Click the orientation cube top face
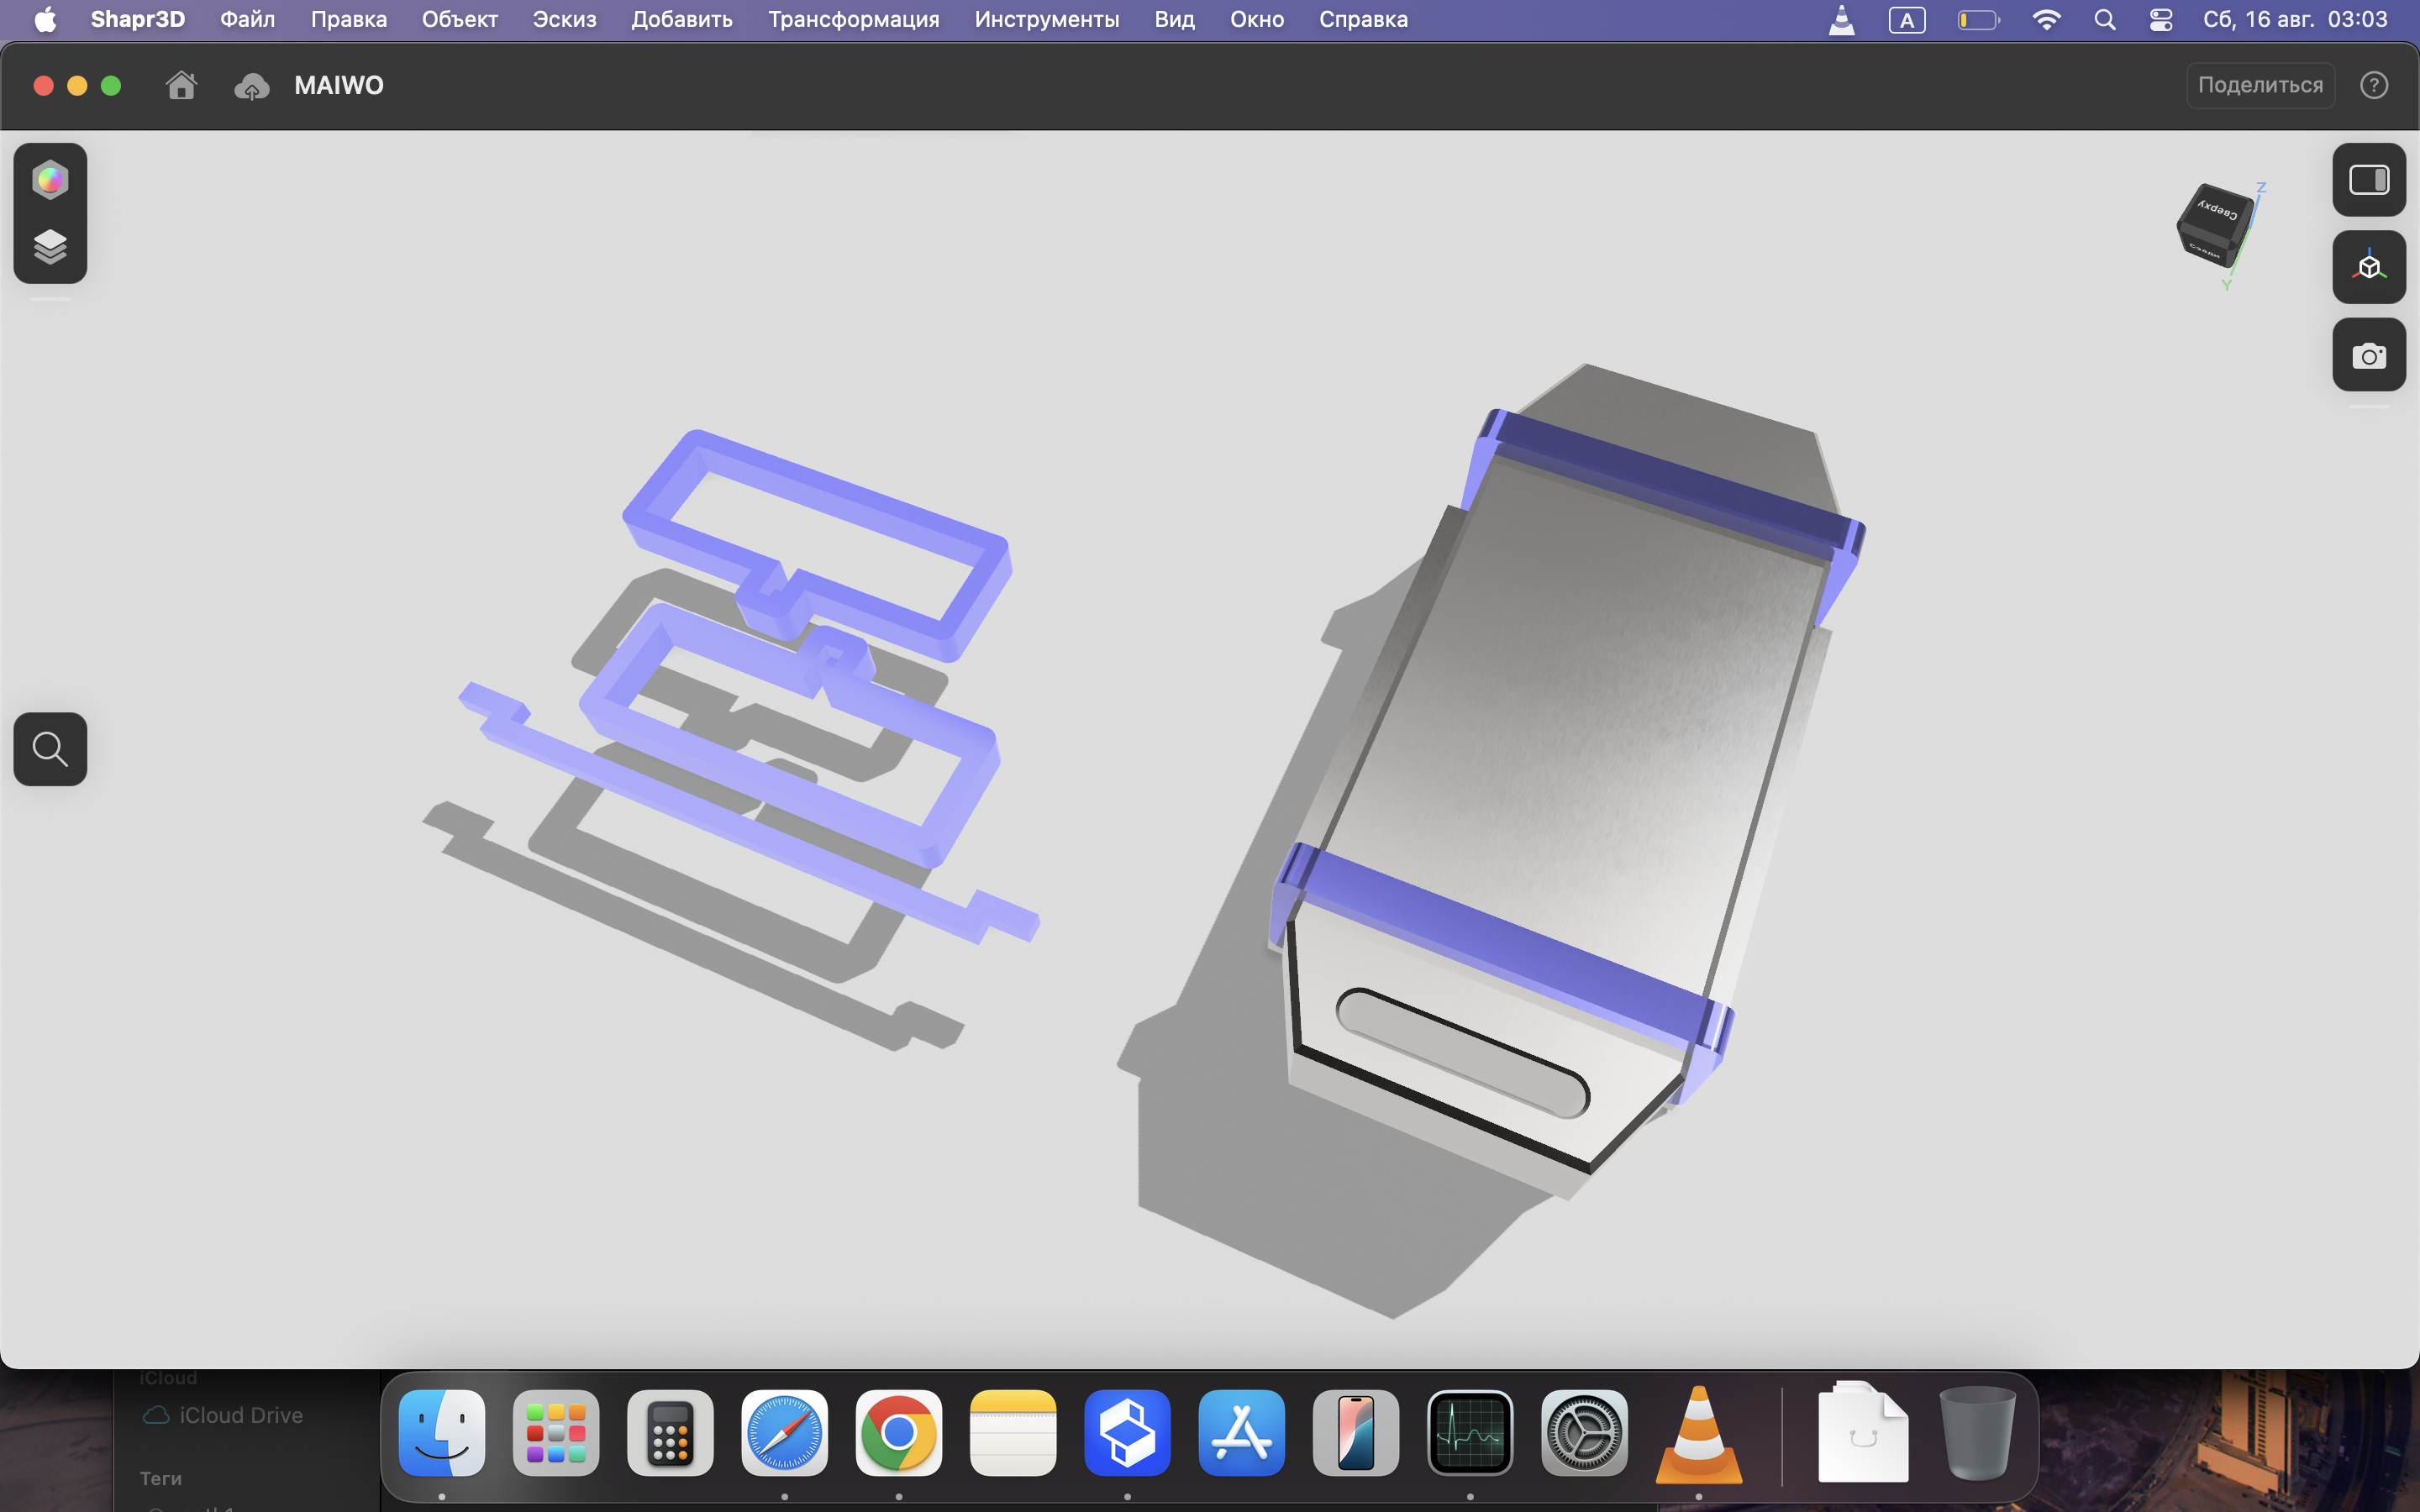Screen dimensions: 2420x1512 (2219, 209)
